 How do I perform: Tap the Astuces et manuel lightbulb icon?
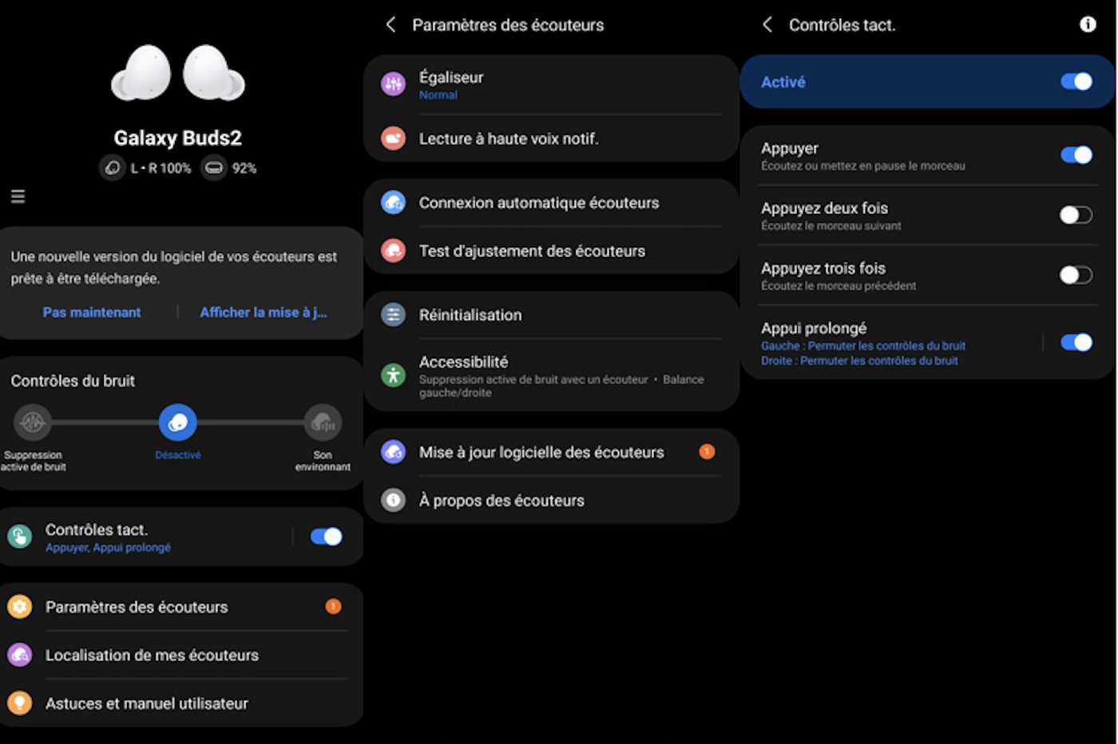(x=20, y=703)
